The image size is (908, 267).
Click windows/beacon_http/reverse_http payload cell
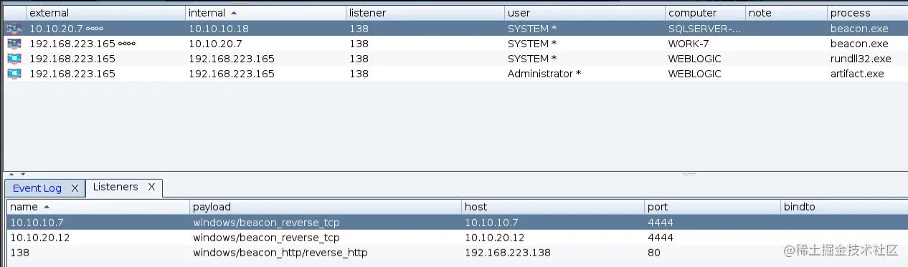(x=280, y=253)
